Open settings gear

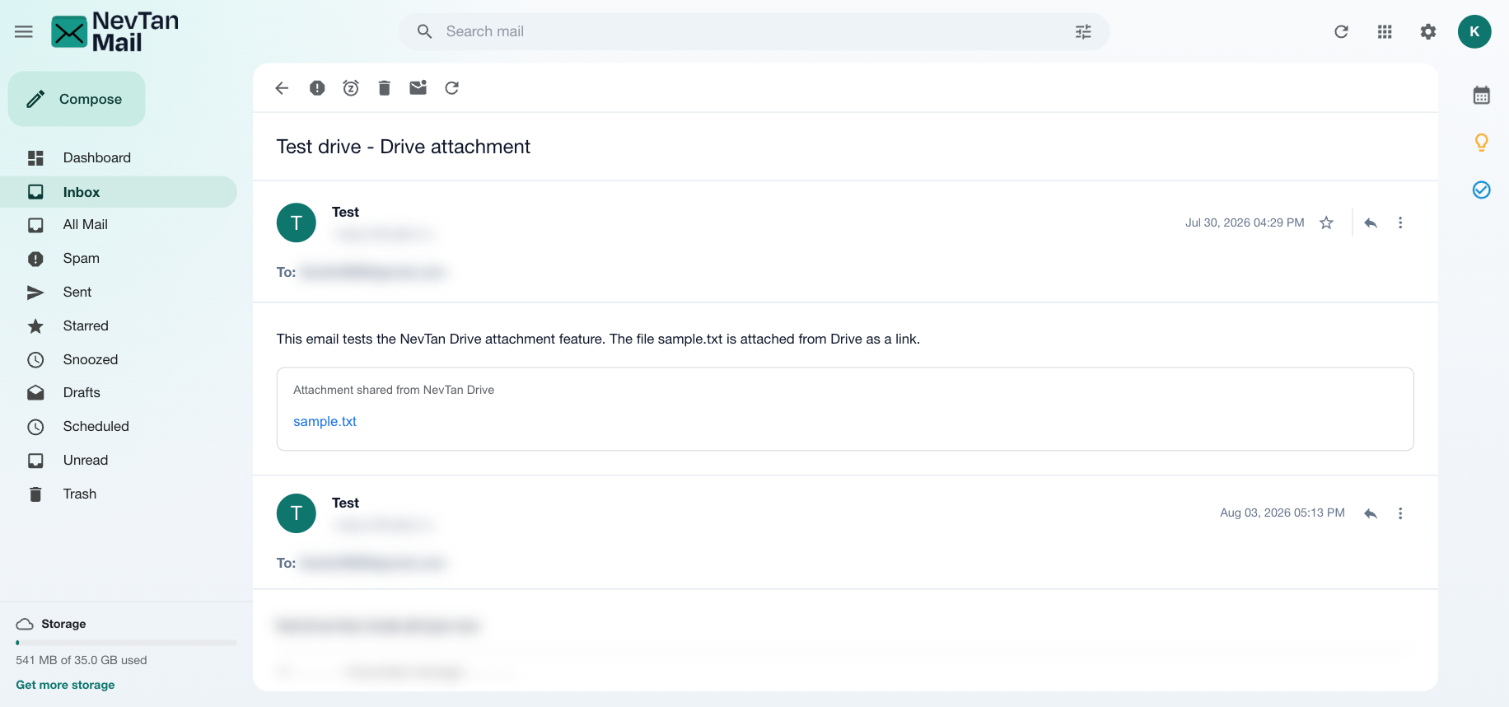(1428, 31)
